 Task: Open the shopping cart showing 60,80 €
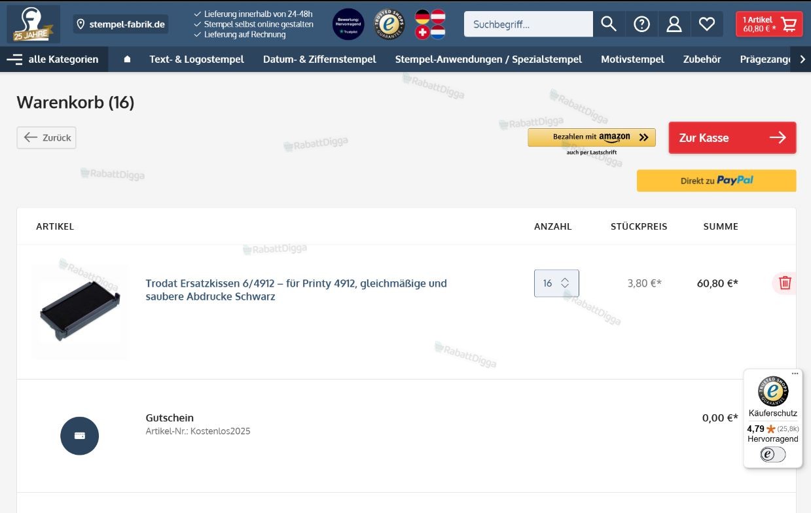pos(769,24)
